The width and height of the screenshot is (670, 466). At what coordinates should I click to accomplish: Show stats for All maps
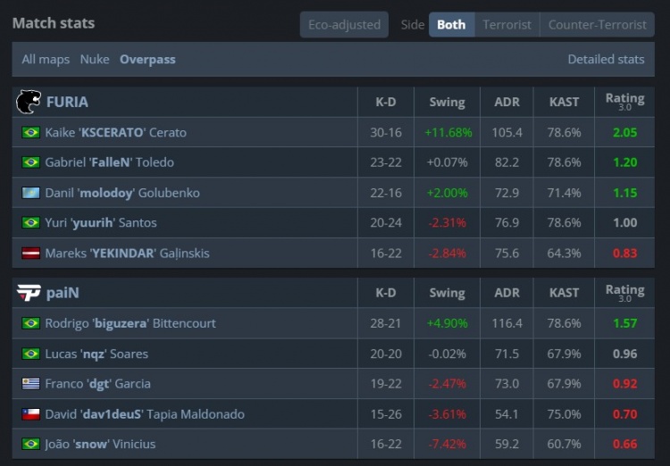click(x=46, y=59)
